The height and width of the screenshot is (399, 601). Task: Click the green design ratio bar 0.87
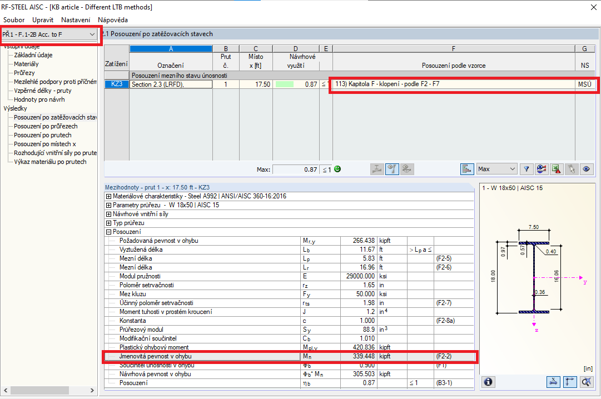coord(285,84)
